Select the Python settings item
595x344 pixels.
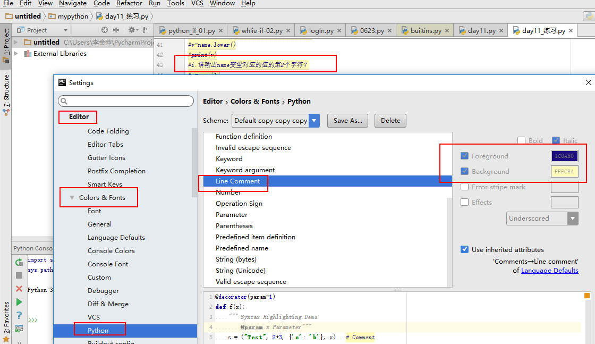125,331
